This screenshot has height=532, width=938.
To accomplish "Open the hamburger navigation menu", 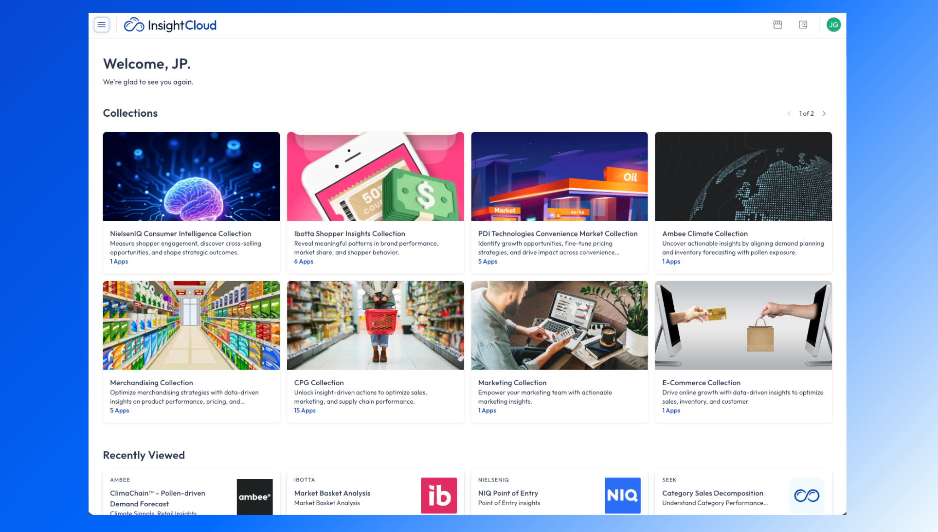I will pyautogui.click(x=101, y=25).
